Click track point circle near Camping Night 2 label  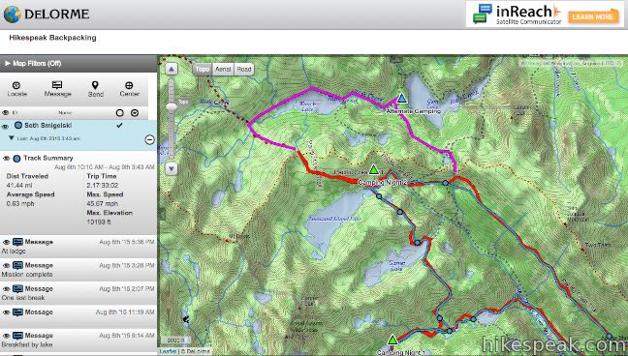379,196
